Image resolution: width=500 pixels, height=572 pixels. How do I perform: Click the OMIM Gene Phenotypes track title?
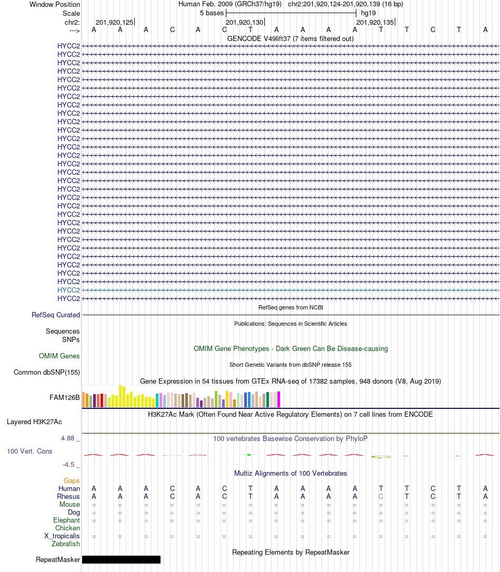pos(291,348)
